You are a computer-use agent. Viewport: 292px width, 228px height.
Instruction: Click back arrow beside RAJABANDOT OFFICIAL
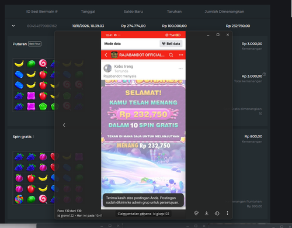click(106, 55)
